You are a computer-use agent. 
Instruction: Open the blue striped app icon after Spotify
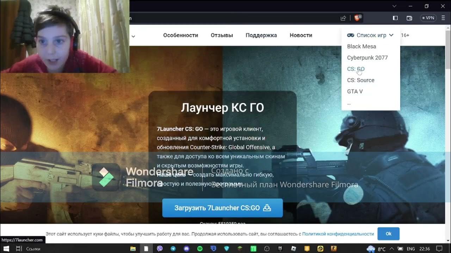(x=213, y=248)
